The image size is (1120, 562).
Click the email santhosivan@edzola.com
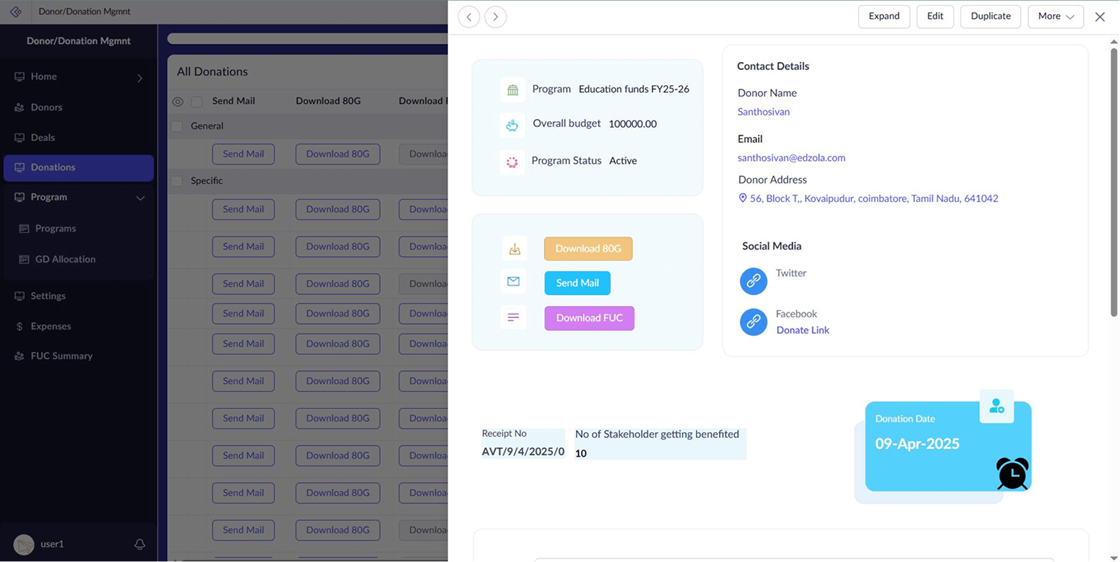[x=791, y=158]
